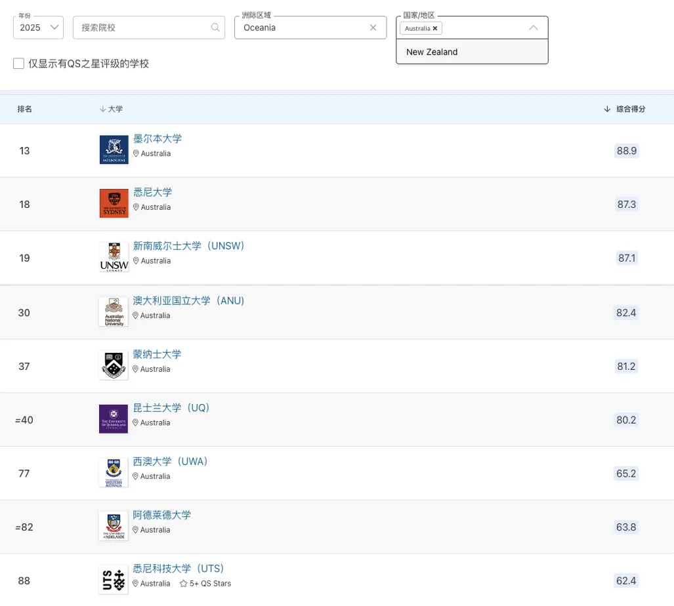
Task: Open 昆士兰大学（UQ）link
Action: pos(171,408)
